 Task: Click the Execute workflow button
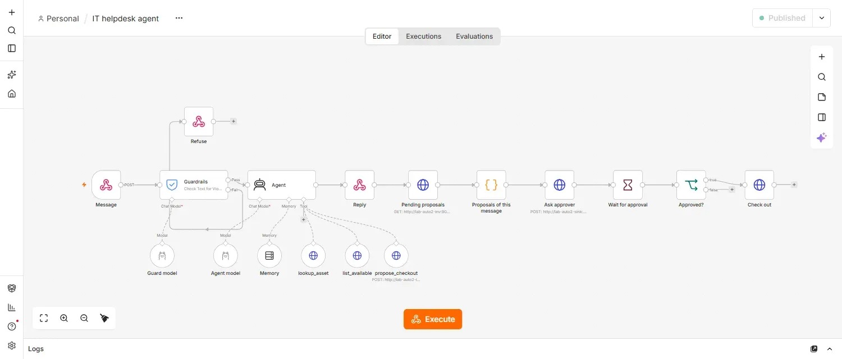pos(433,319)
